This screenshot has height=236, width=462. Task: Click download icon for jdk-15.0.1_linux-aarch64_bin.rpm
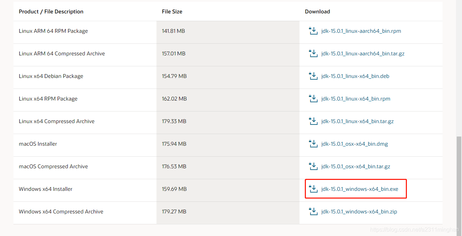(313, 31)
